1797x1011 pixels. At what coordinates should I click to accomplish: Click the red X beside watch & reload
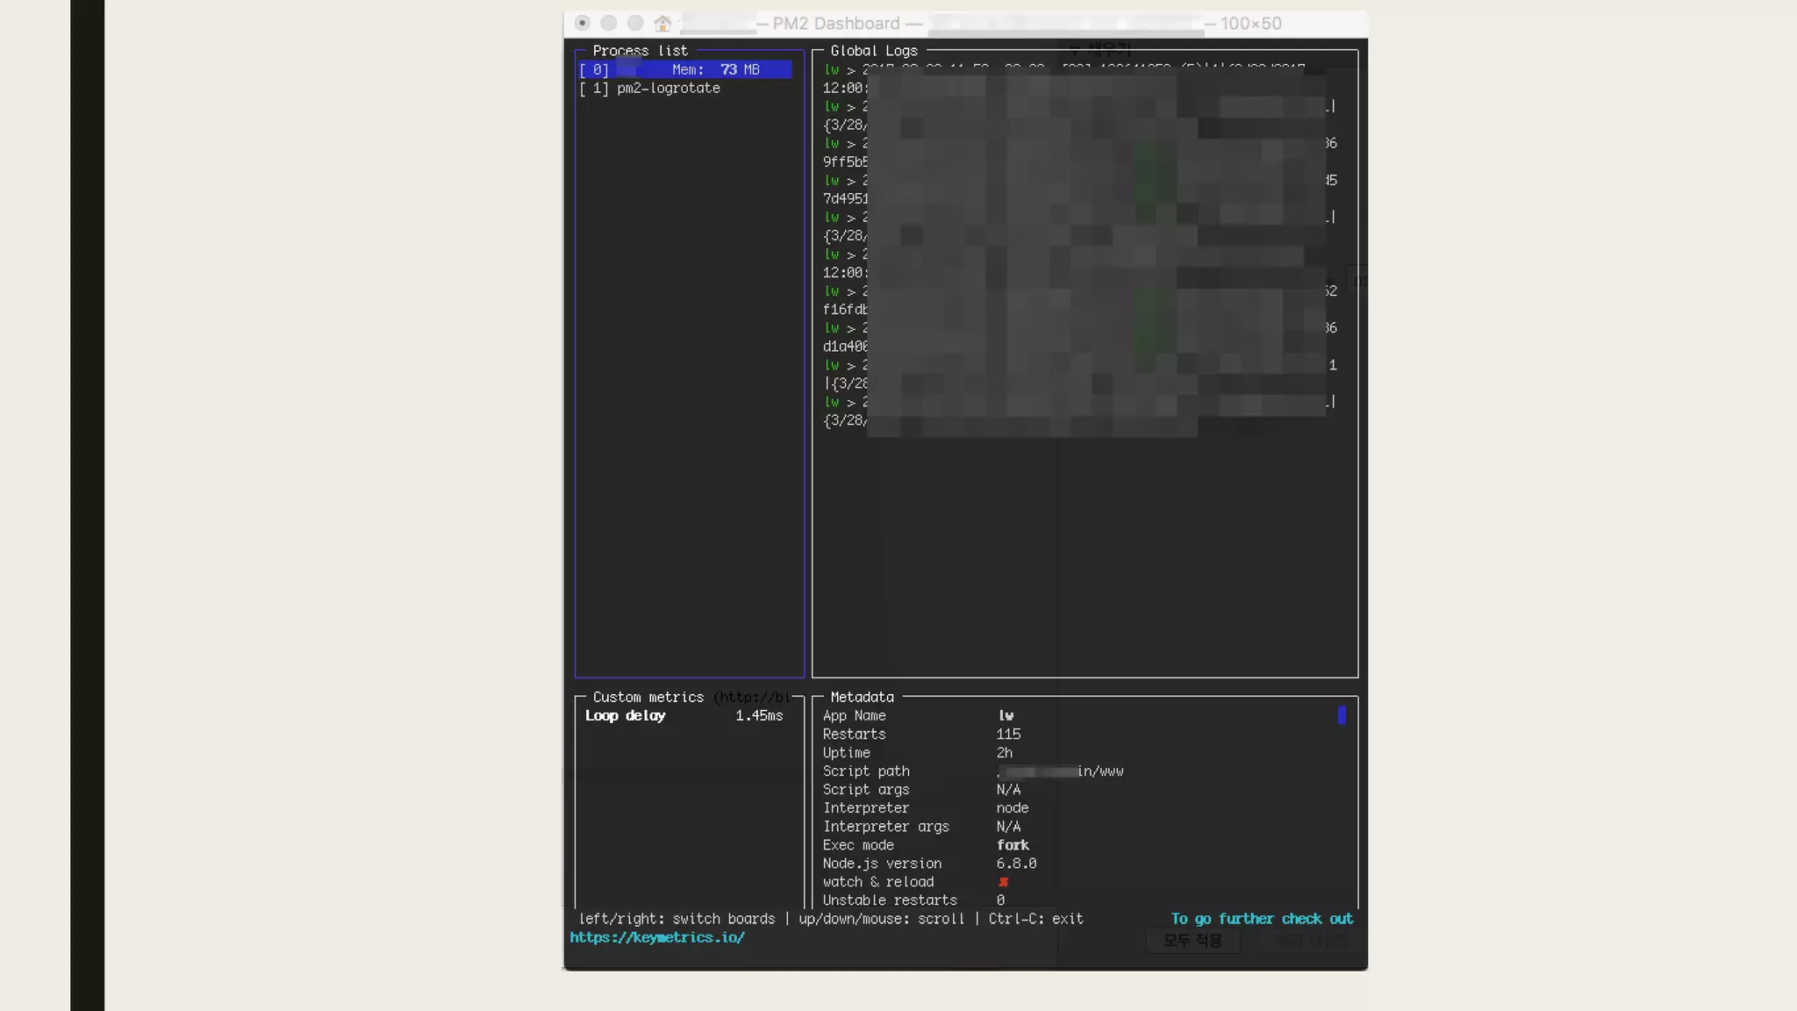pyautogui.click(x=1003, y=882)
